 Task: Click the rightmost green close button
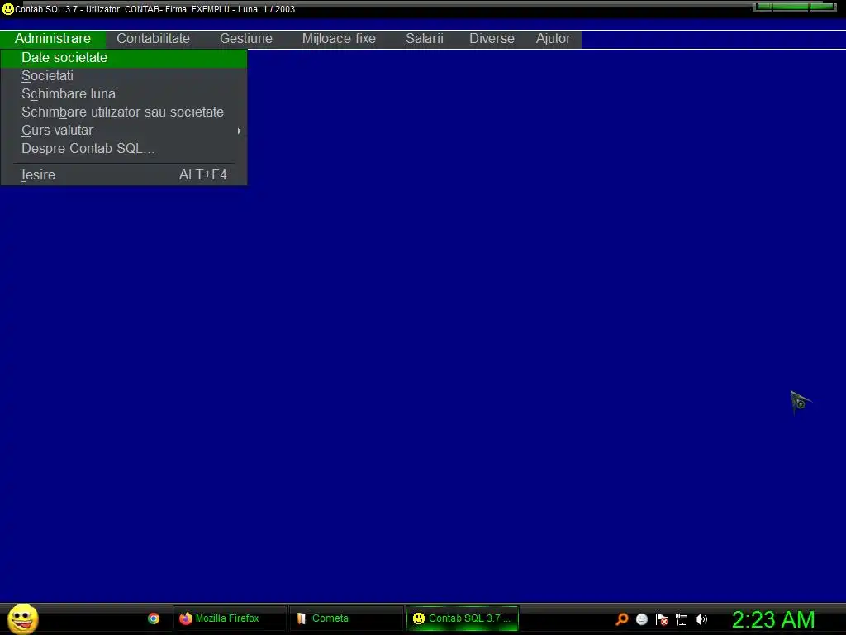coord(822,7)
